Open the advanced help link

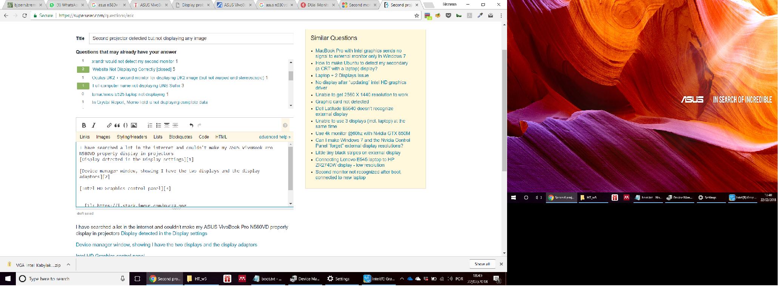pos(275,137)
